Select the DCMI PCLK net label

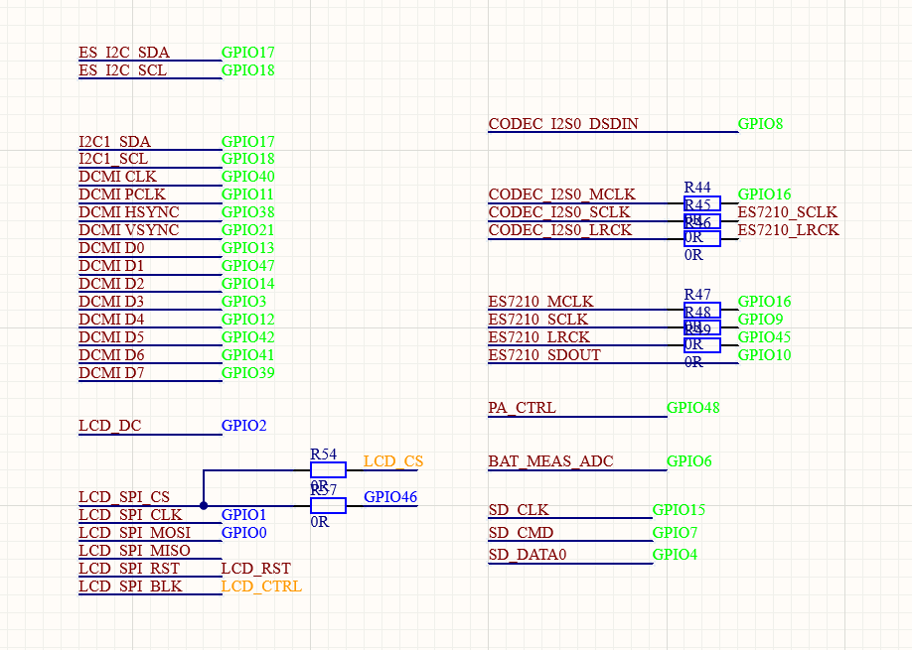point(122,195)
